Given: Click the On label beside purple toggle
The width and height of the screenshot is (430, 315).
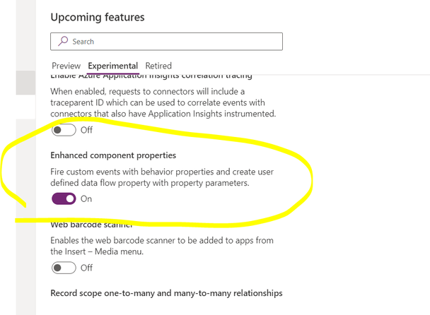Looking at the screenshot, I should pyautogui.click(x=86, y=198).
